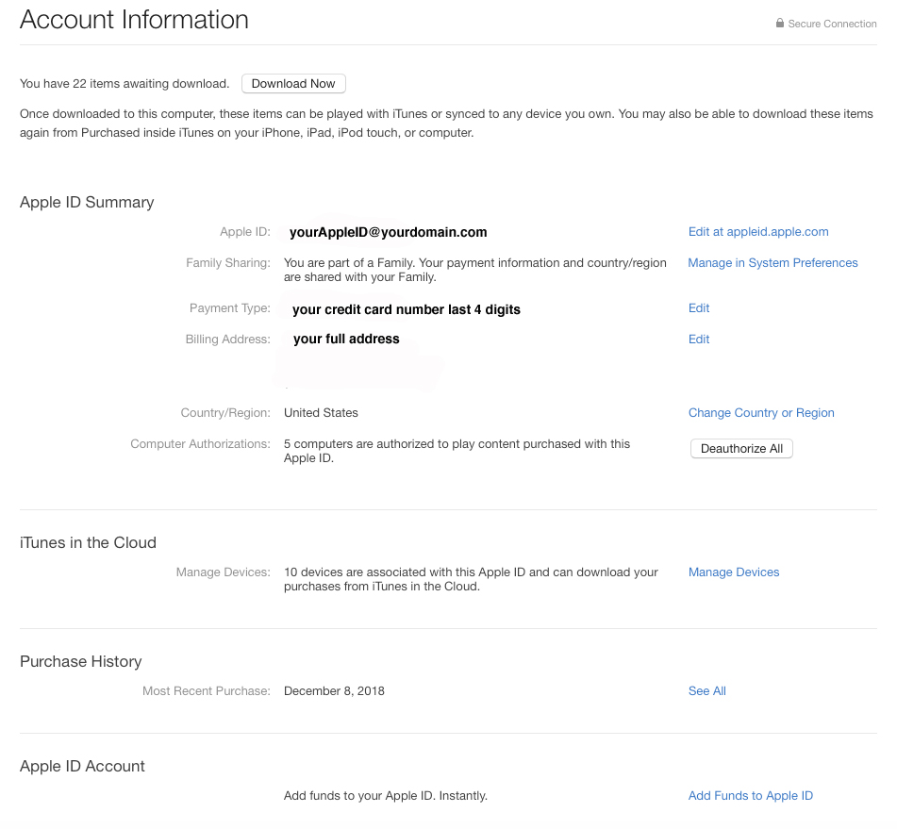Click the Secure Connection lock icon
The image size is (897, 829).
coord(779,23)
